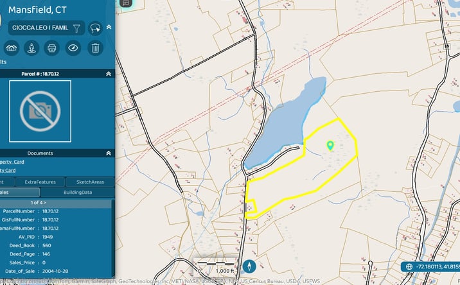This screenshot has width=460, height=285.
Task: Click the street view person icon
Action: pyautogui.click(x=31, y=47)
